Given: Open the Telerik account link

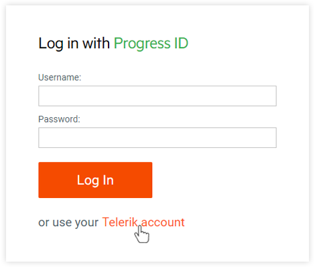Looking at the screenshot, I should tap(143, 222).
